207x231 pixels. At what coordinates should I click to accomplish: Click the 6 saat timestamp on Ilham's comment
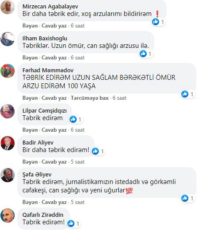click(78, 58)
